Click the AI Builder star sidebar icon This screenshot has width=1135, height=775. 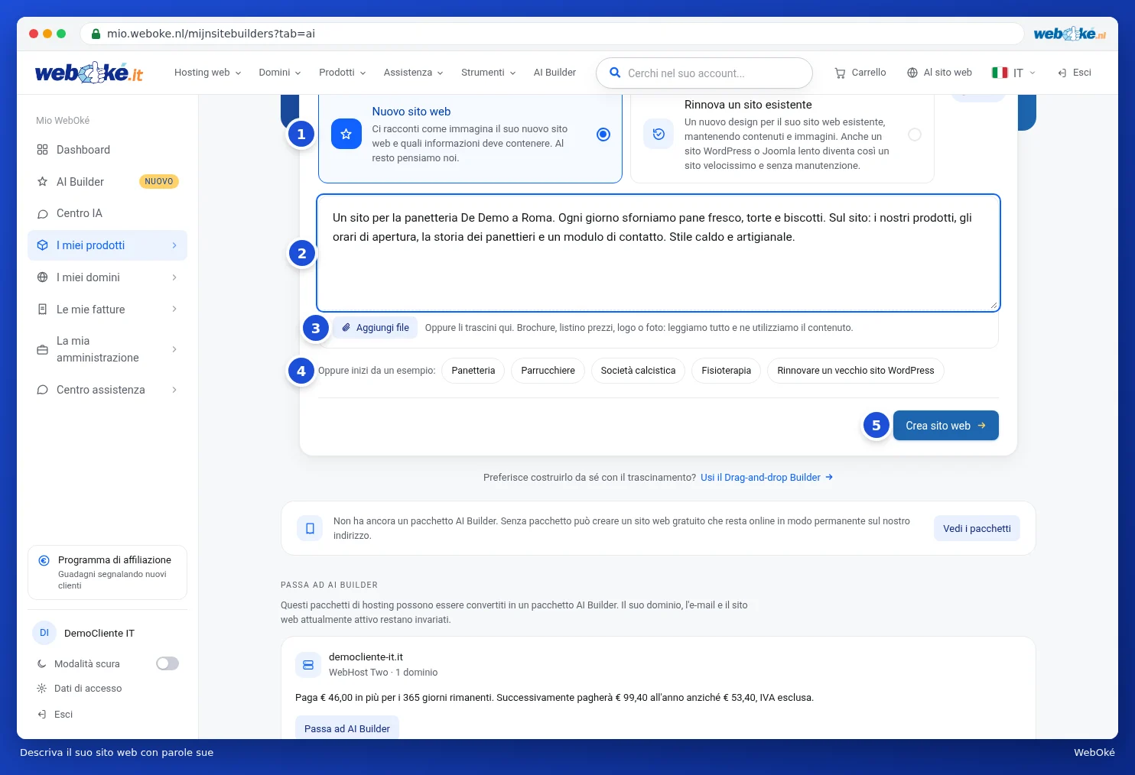pos(42,182)
